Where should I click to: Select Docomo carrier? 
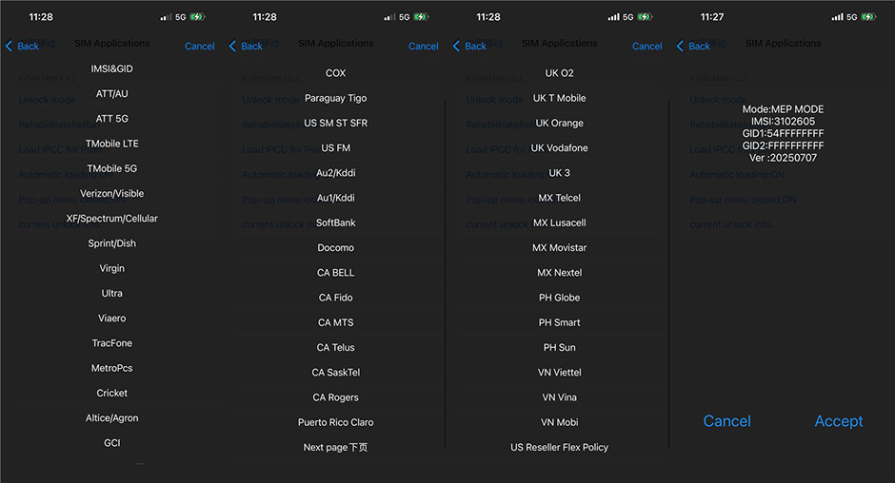tap(335, 248)
